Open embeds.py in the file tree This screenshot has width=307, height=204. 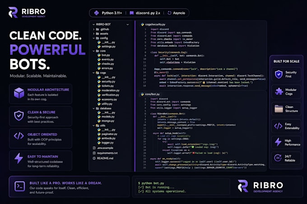pyautogui.click(x=108, y=138)
